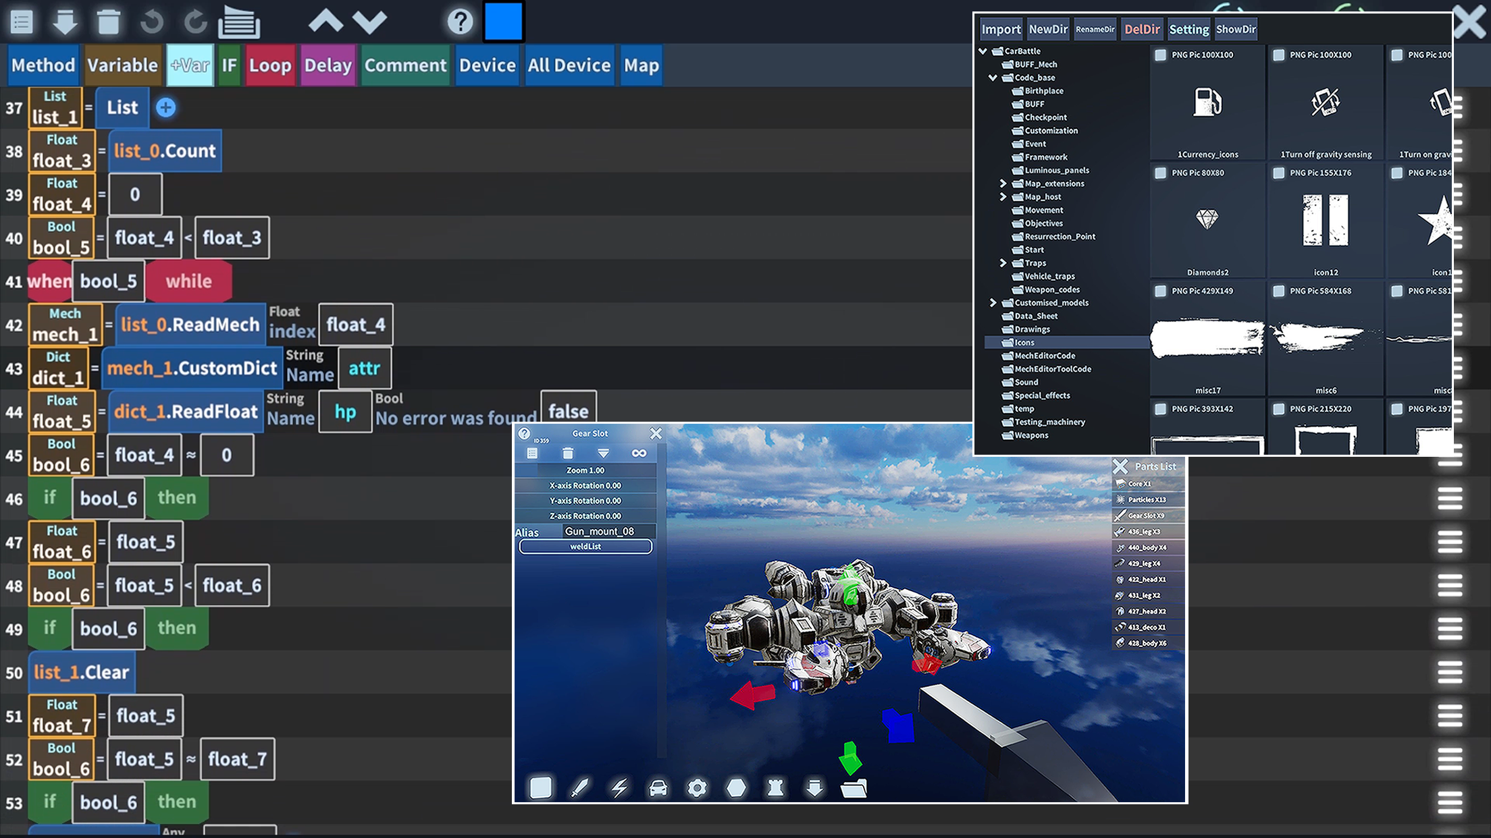This screenshot has width=1491, height=838.
Task: Expand the Traps folder
Action: [1004, 263]
